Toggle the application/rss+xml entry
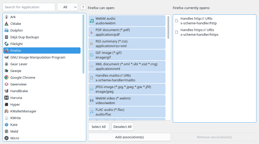 point(127,44)
